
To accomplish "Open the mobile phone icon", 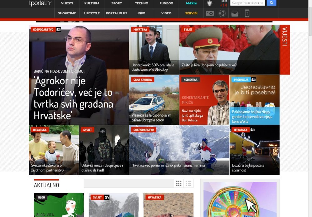I will tap(247, 13).
